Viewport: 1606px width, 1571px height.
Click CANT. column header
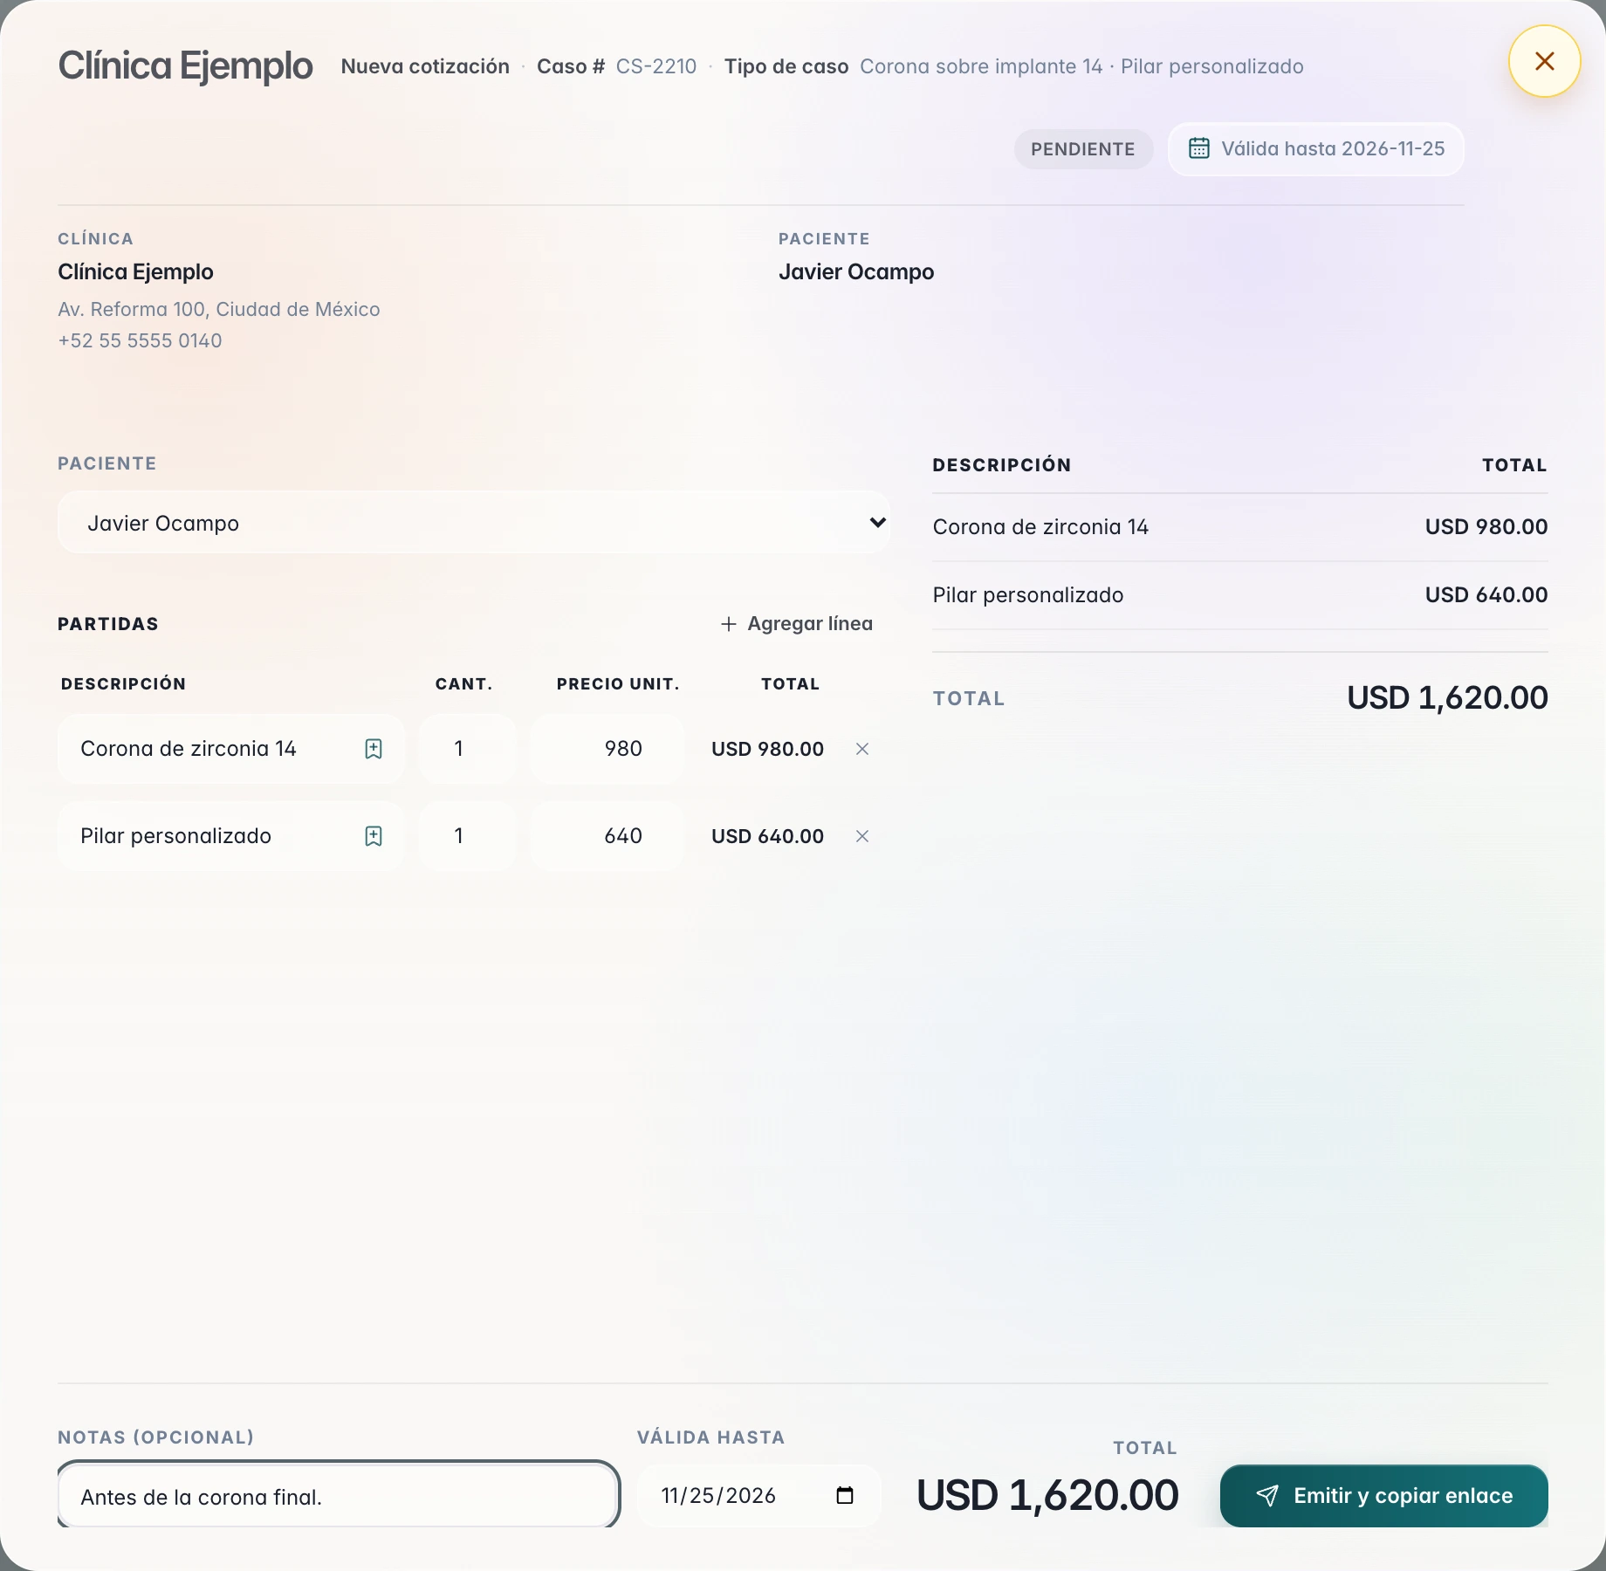[x=464, y=684]
